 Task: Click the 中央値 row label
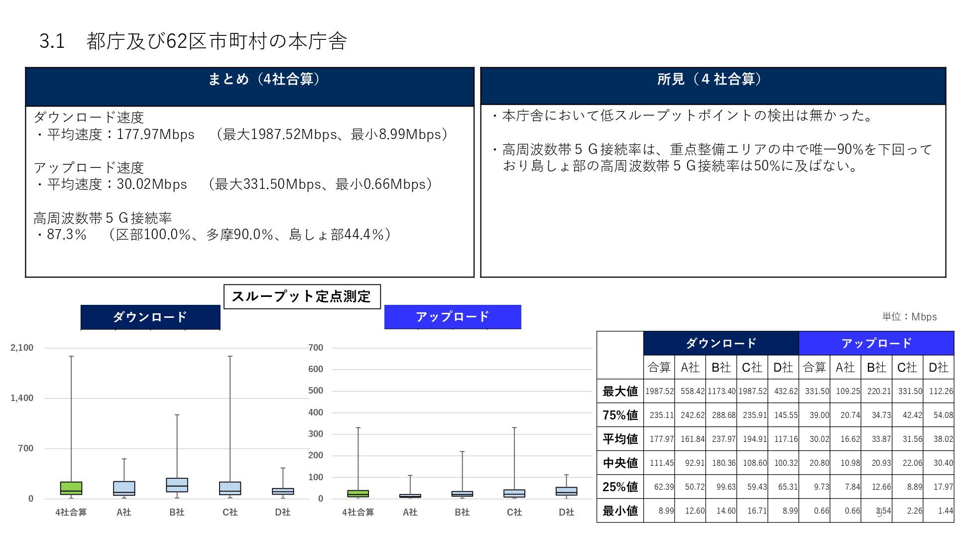(x=620, y=463)
